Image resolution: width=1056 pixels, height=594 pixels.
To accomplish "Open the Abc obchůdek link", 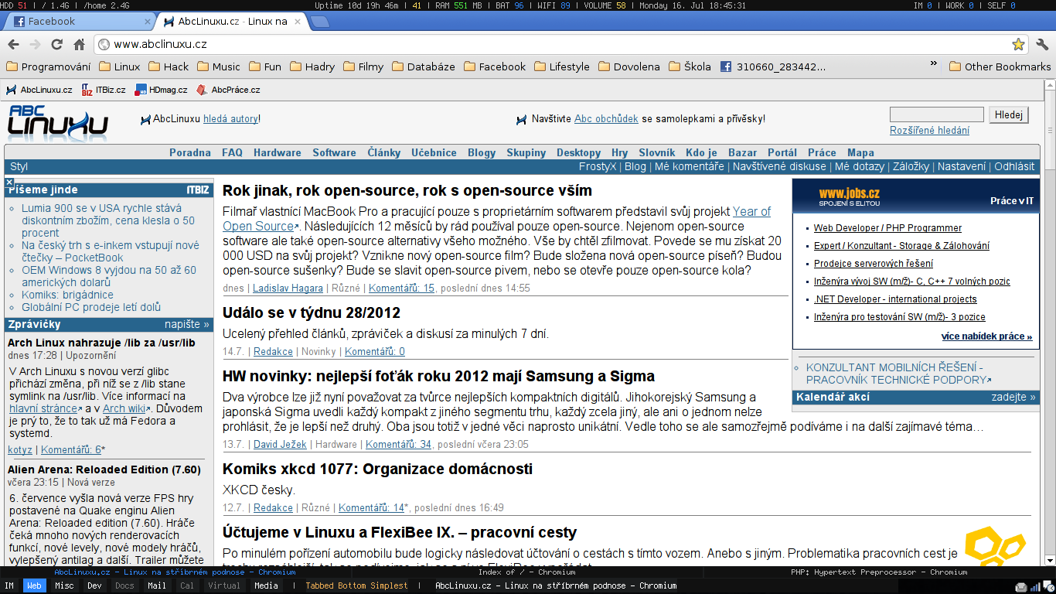I will 606,118.
